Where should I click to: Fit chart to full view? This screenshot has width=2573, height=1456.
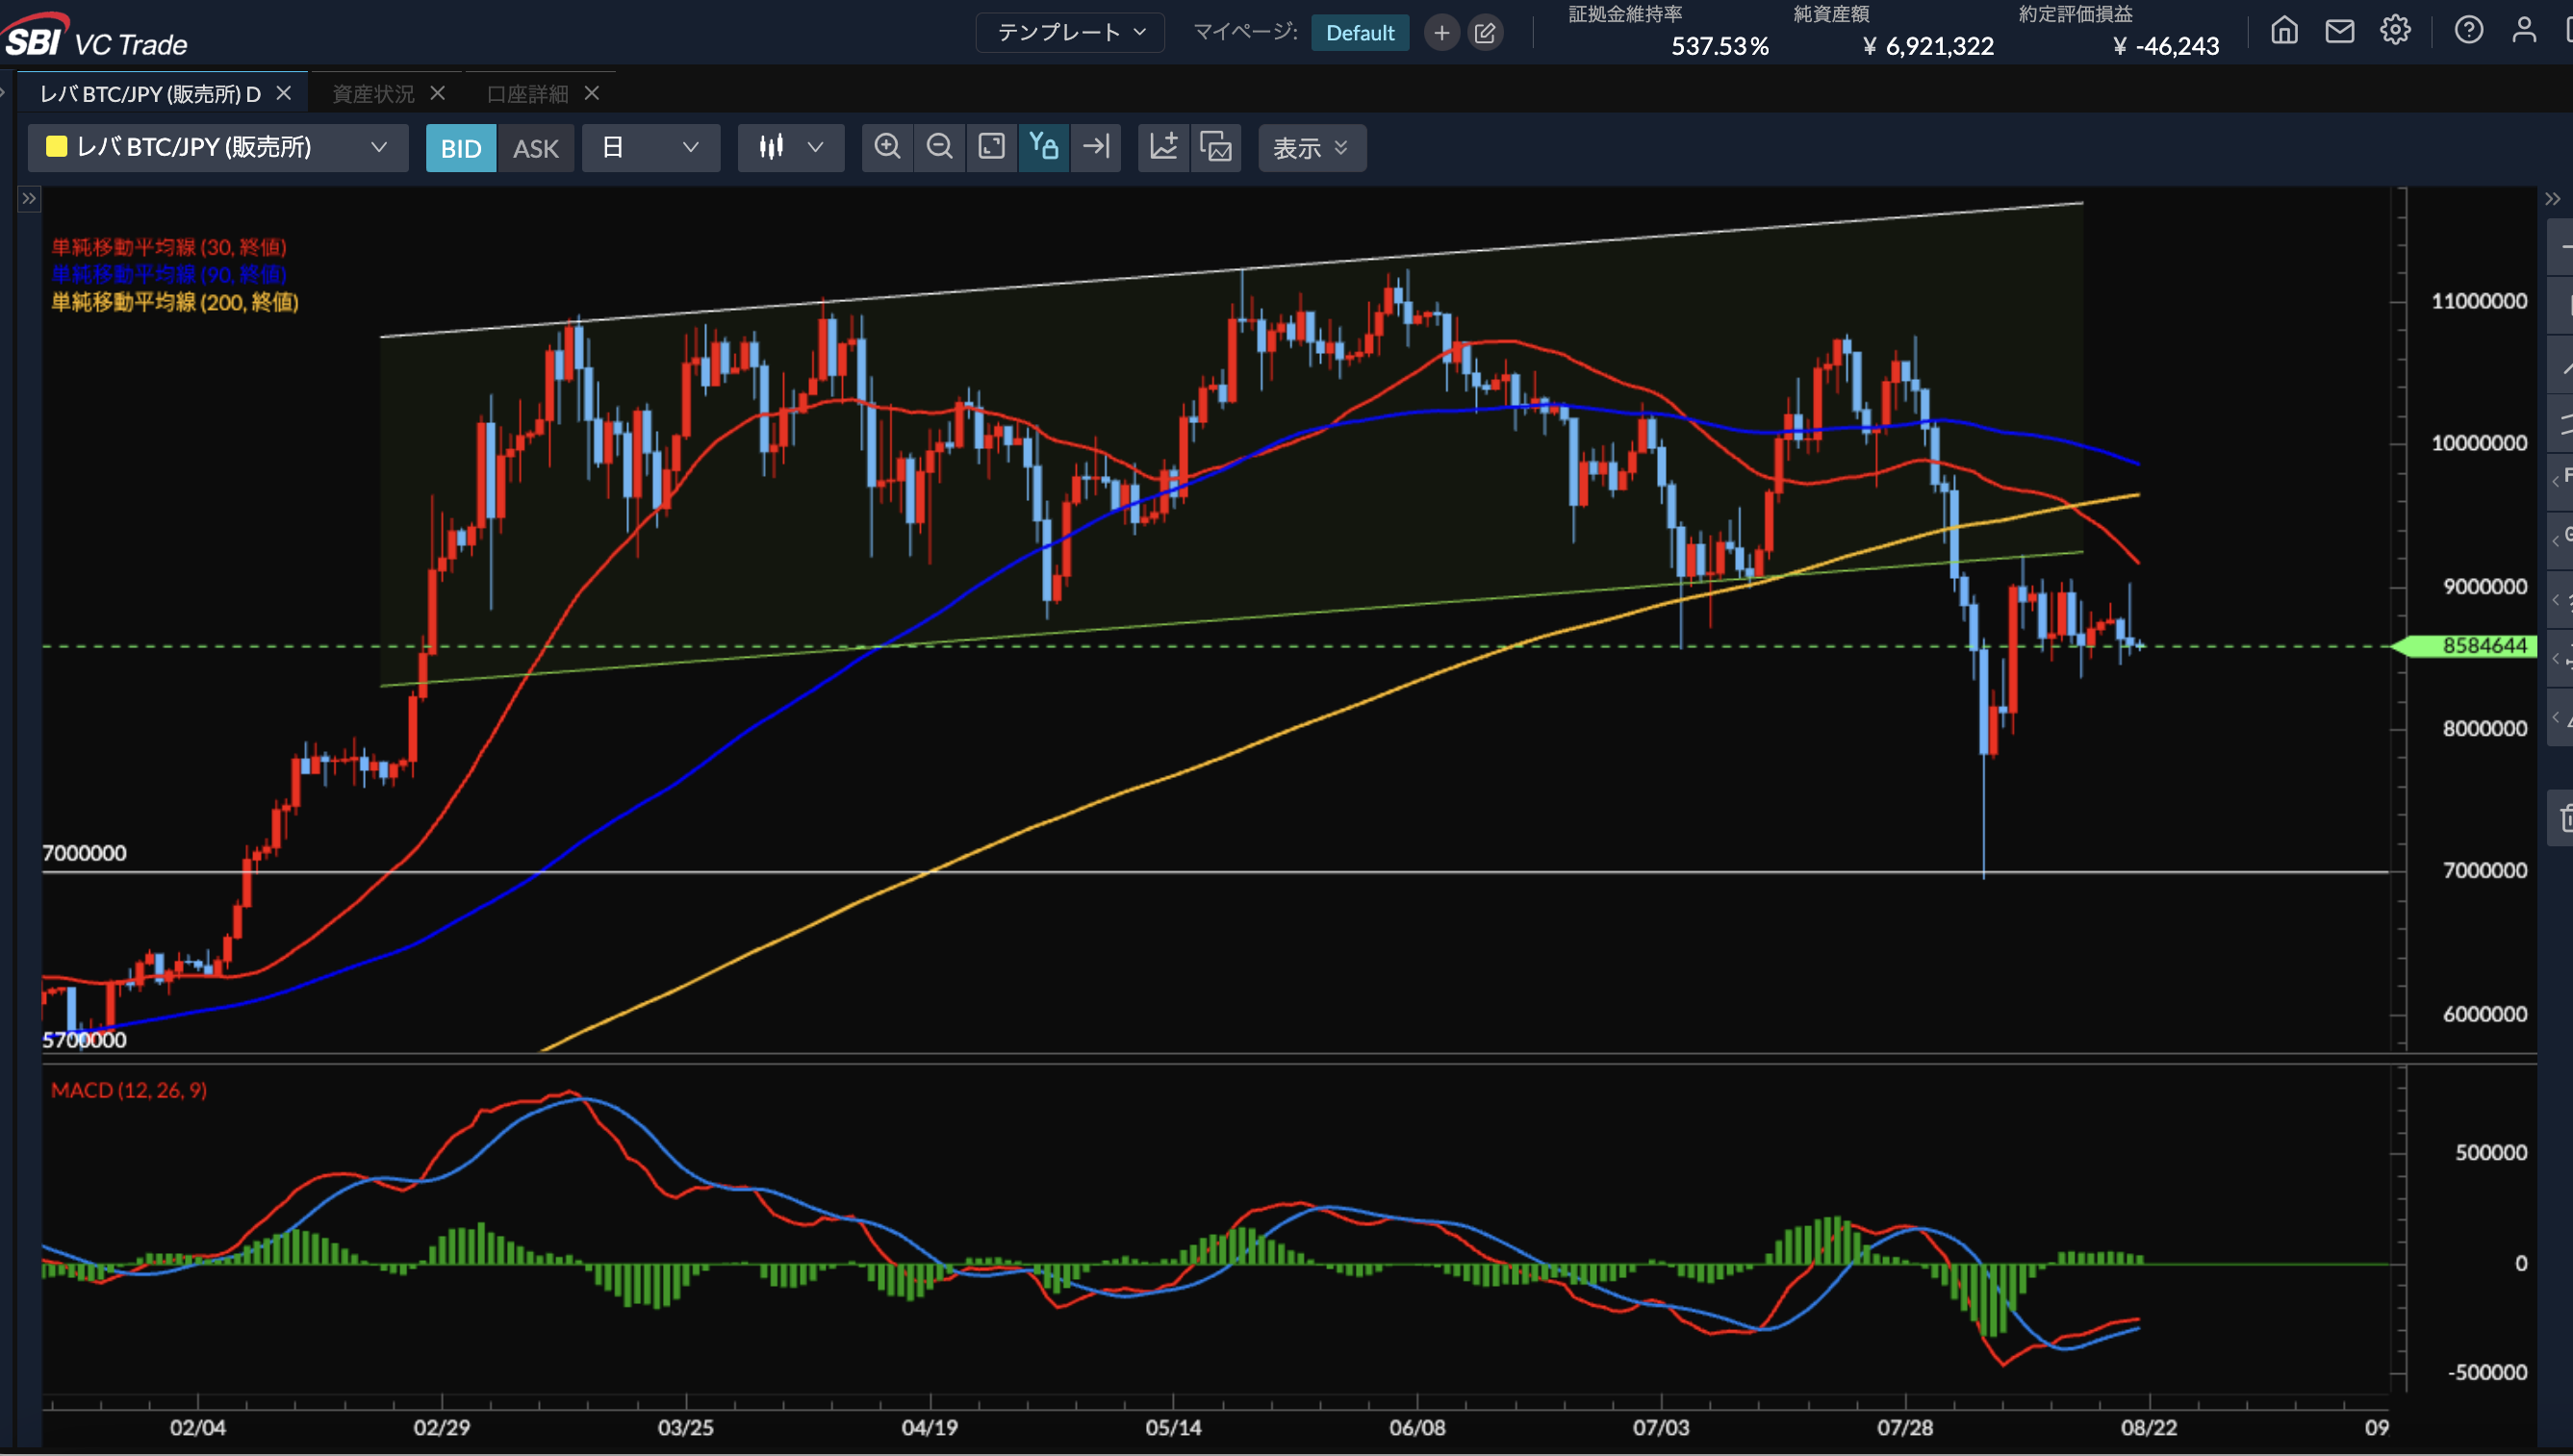point(991,147)
